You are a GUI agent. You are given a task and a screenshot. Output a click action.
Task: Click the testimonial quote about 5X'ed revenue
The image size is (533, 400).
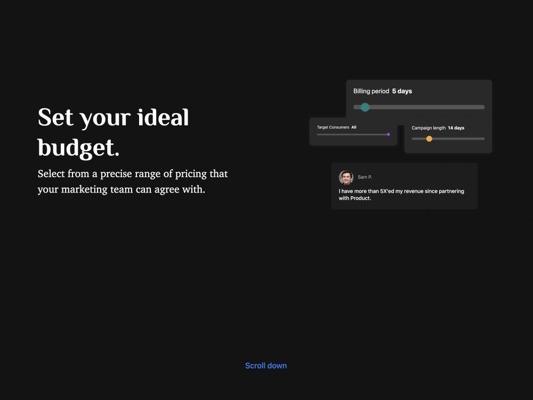click(x=401, y=195)
